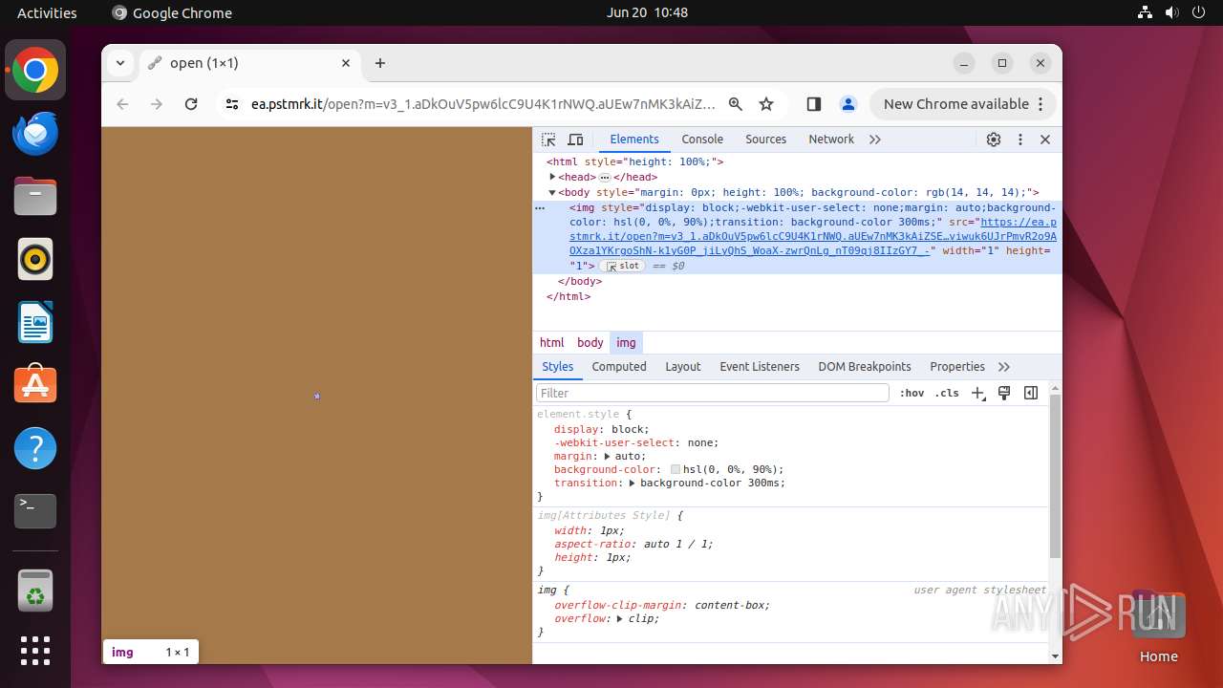
Task: Click New Chrome available button
Action: click(x=963, y=104)
